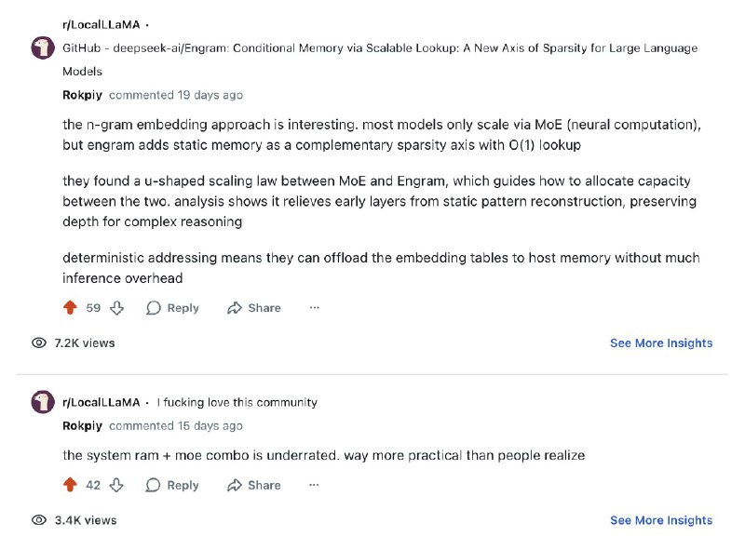Click eye icon beside 3.4K views
745x550 pixels.
coord(39,520)
